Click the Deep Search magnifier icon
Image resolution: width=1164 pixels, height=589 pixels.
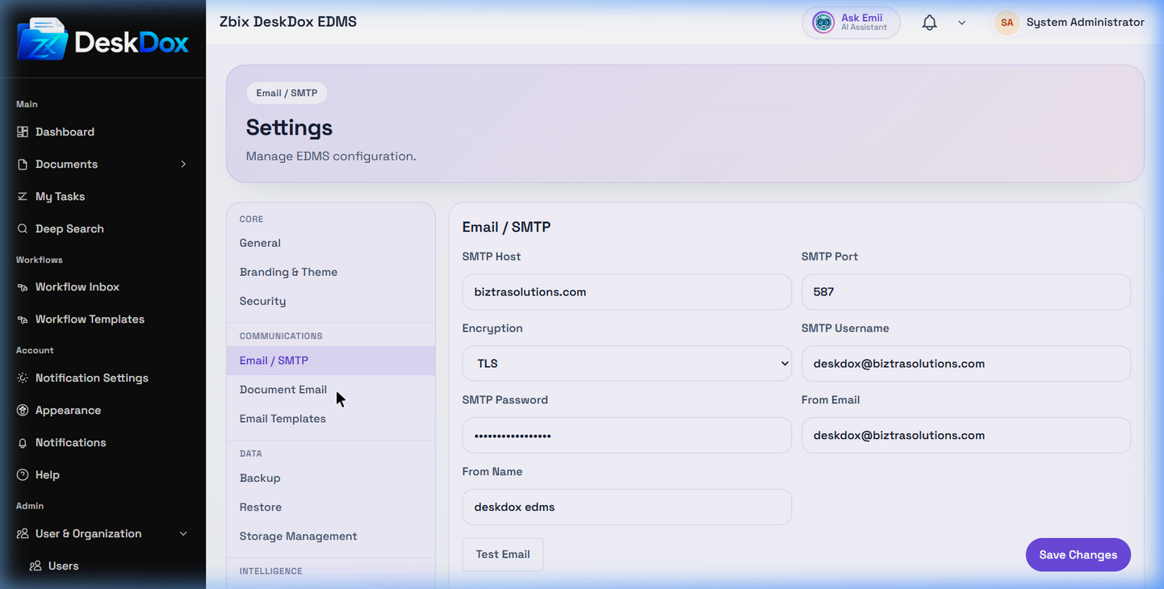click(23, 228)
